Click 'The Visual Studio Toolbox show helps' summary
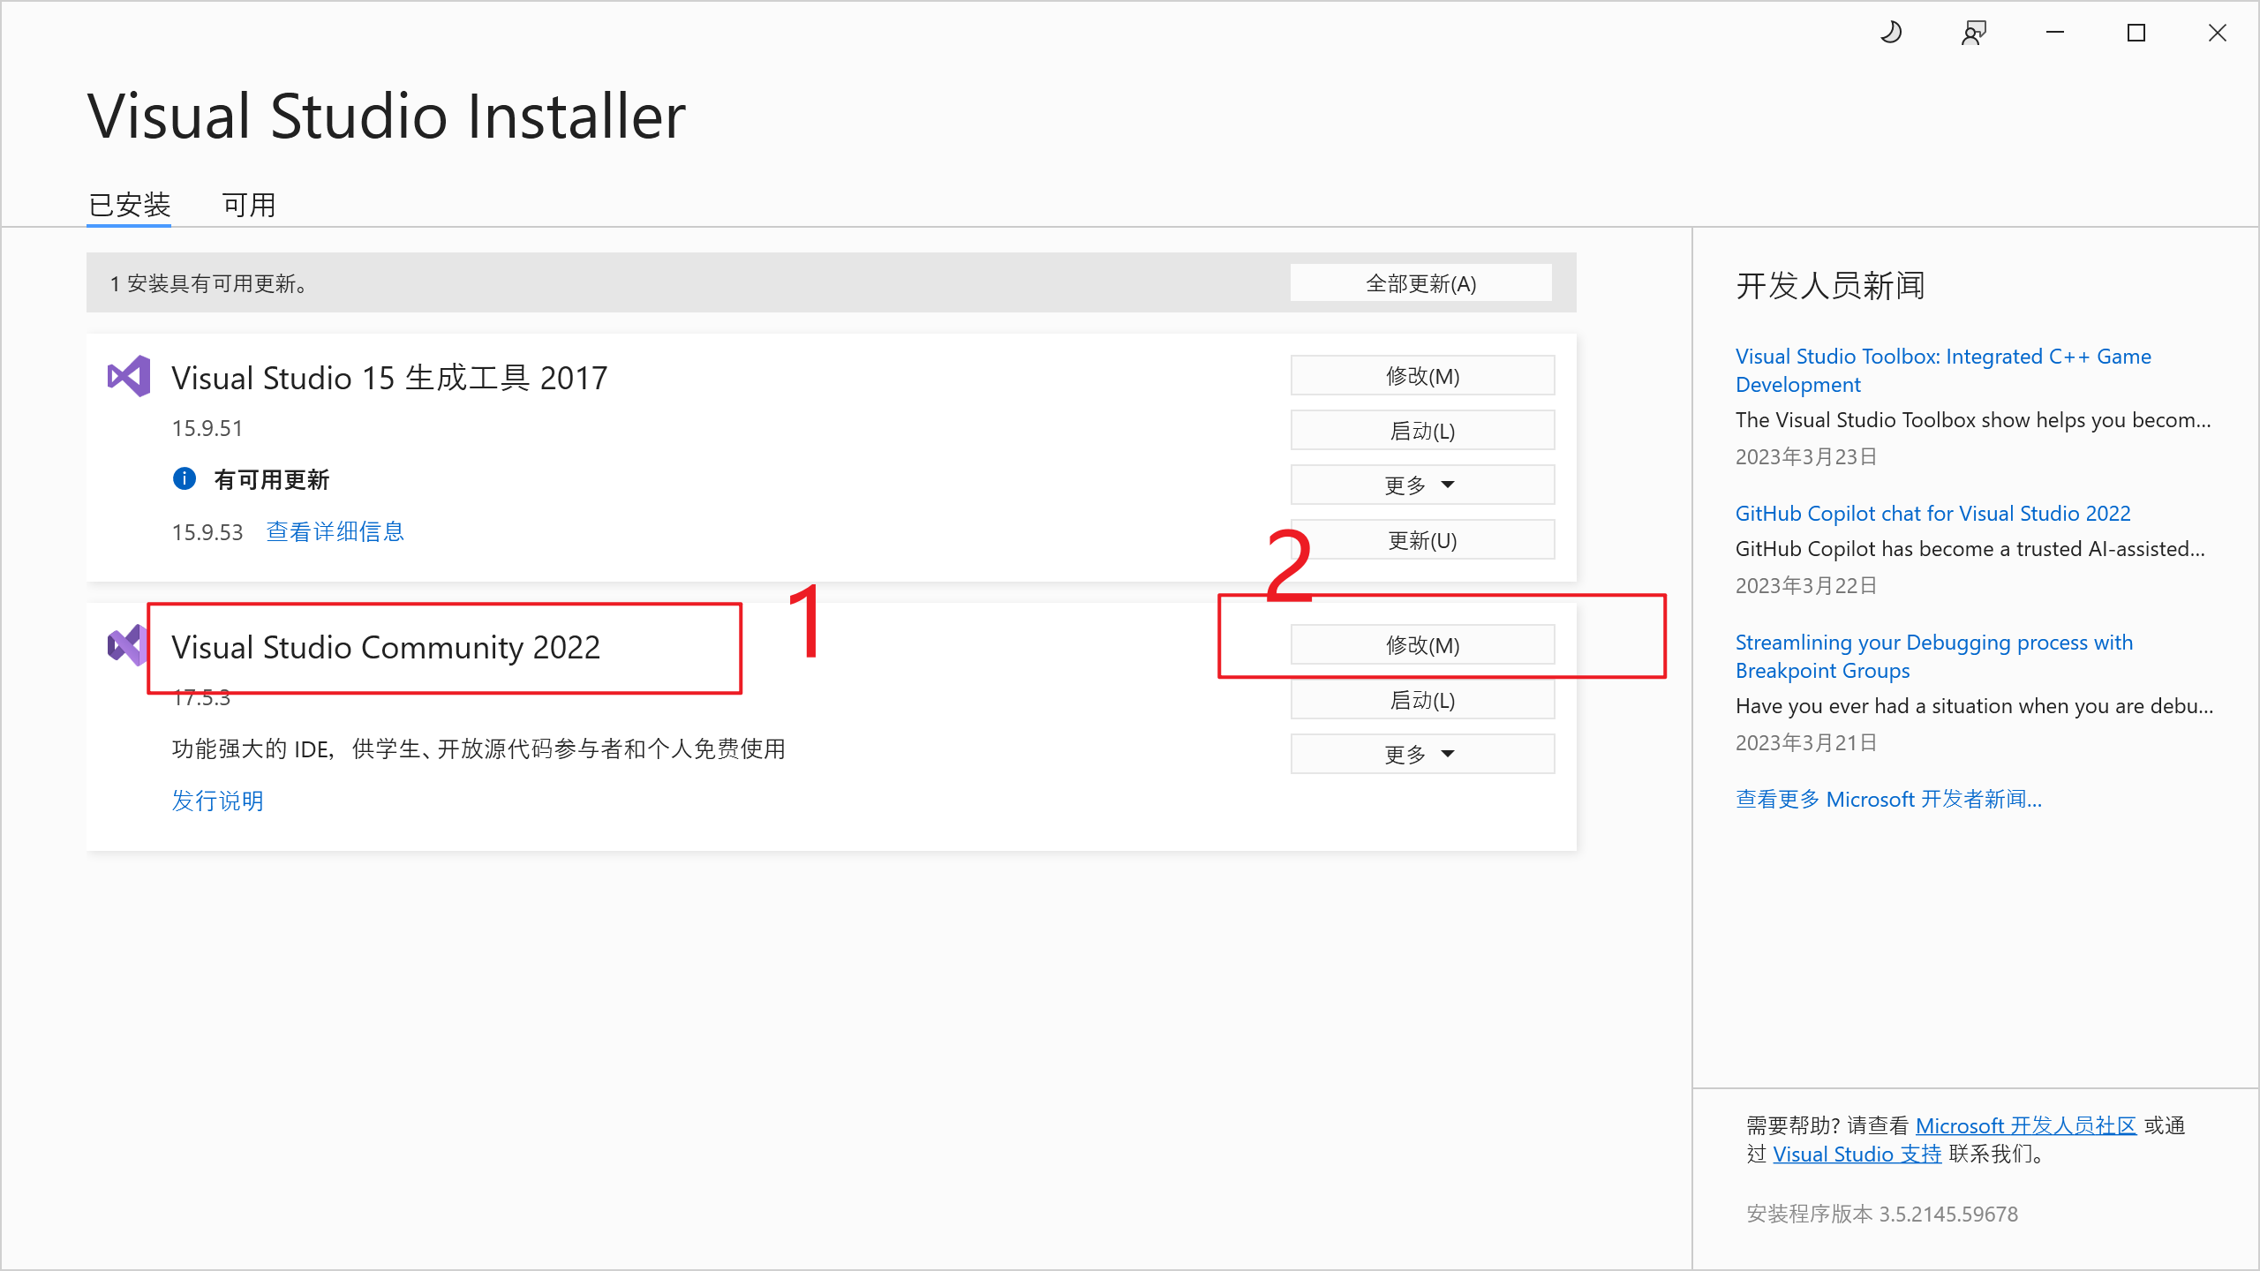The width and height of the screenshot is (2260, 1271). coord(1973,420)
